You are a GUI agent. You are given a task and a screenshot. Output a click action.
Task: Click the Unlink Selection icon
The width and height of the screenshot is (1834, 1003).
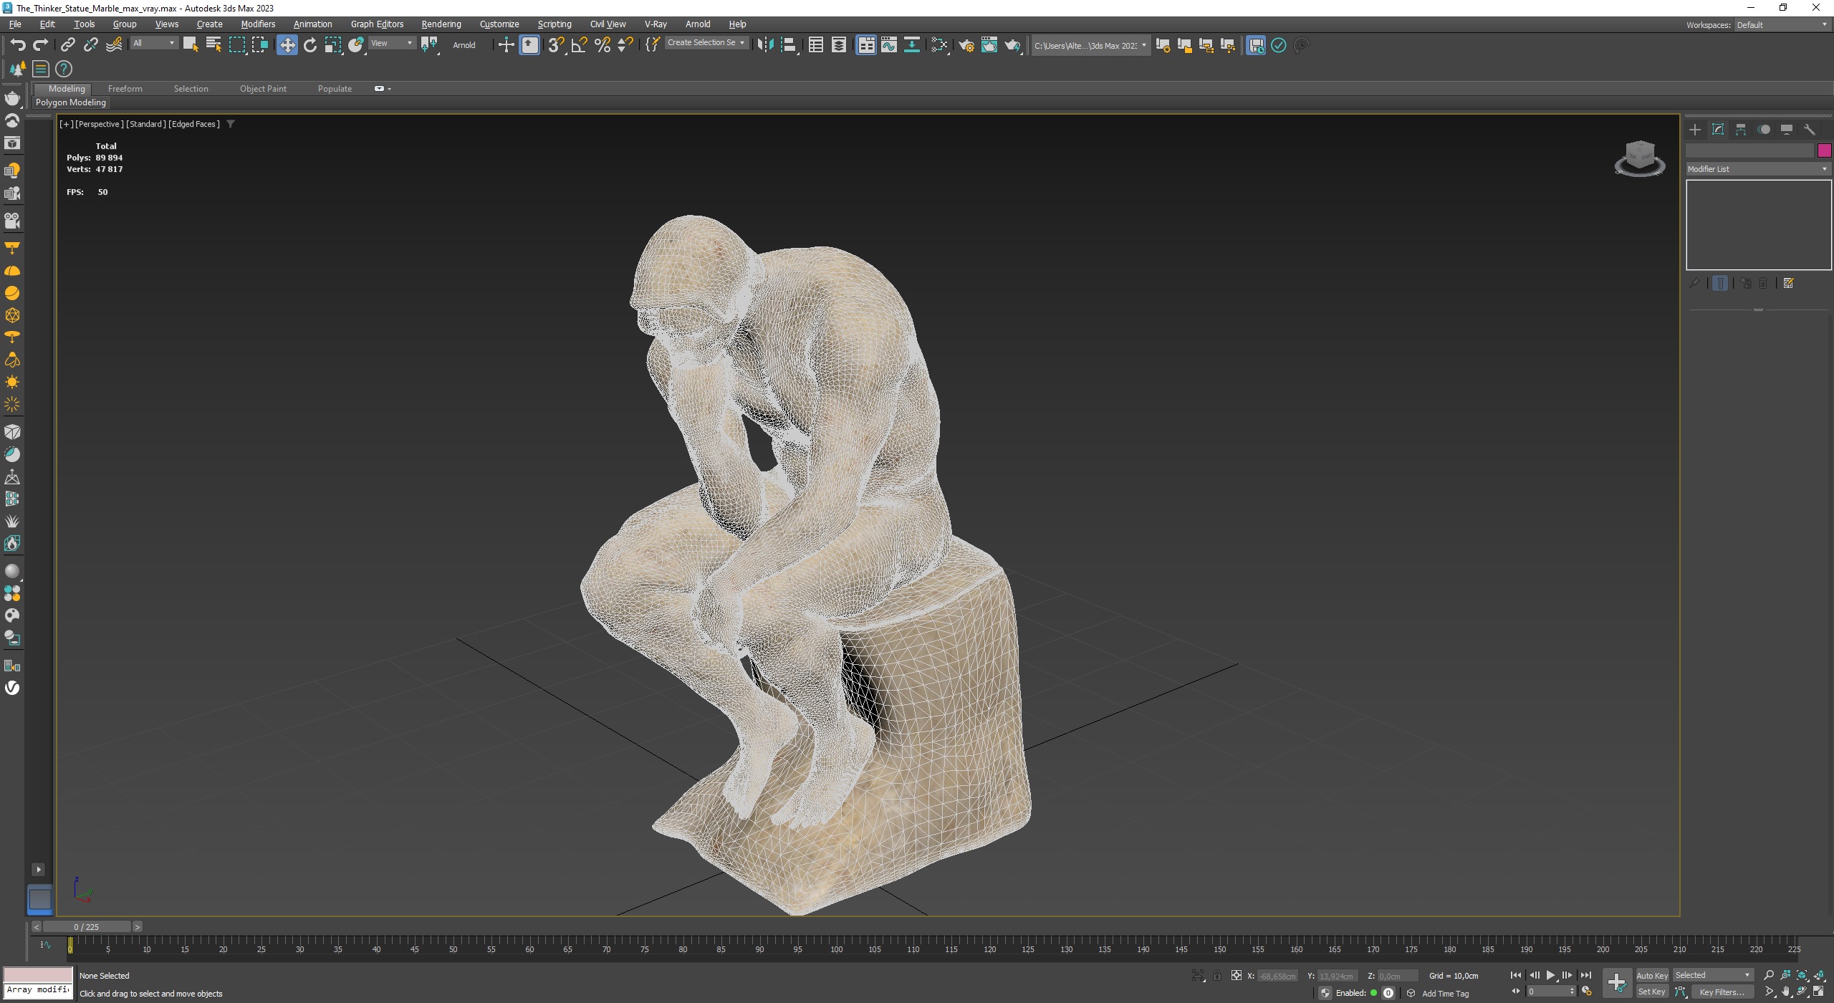[x=91, y=45]
